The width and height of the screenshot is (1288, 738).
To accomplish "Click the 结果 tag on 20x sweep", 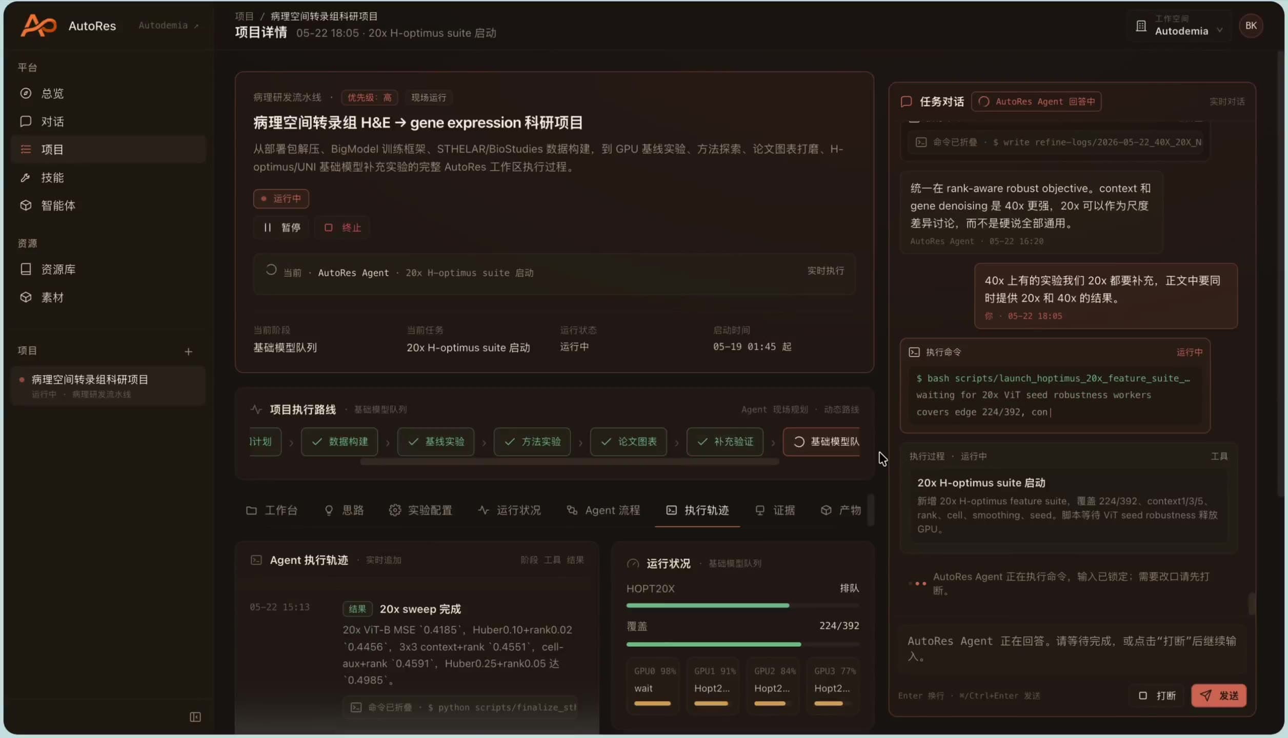I will 357,609.
